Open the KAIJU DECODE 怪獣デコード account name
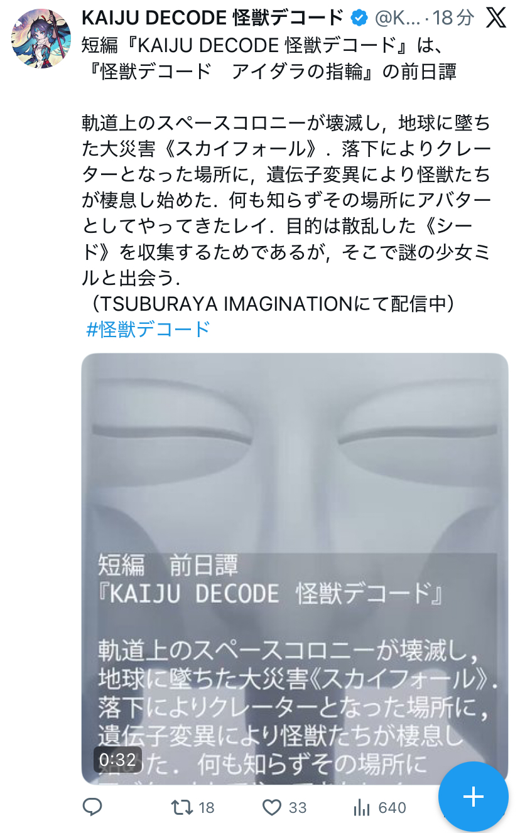The image size is (520, 833). click(213, 18)
